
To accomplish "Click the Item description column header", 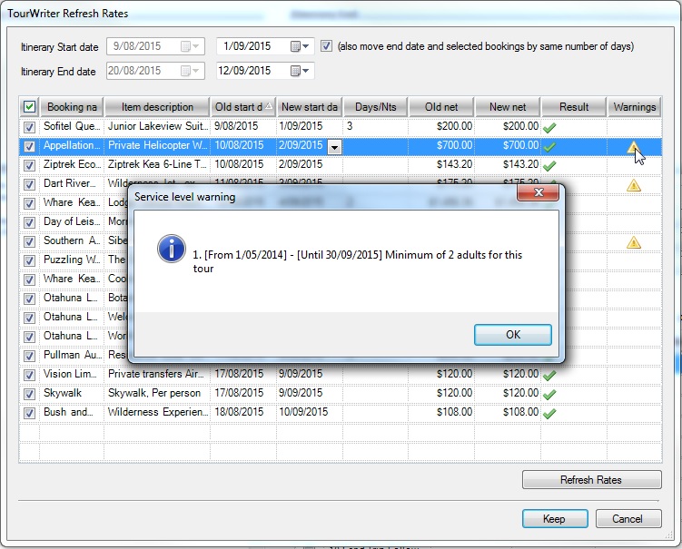I will [157, 107].
